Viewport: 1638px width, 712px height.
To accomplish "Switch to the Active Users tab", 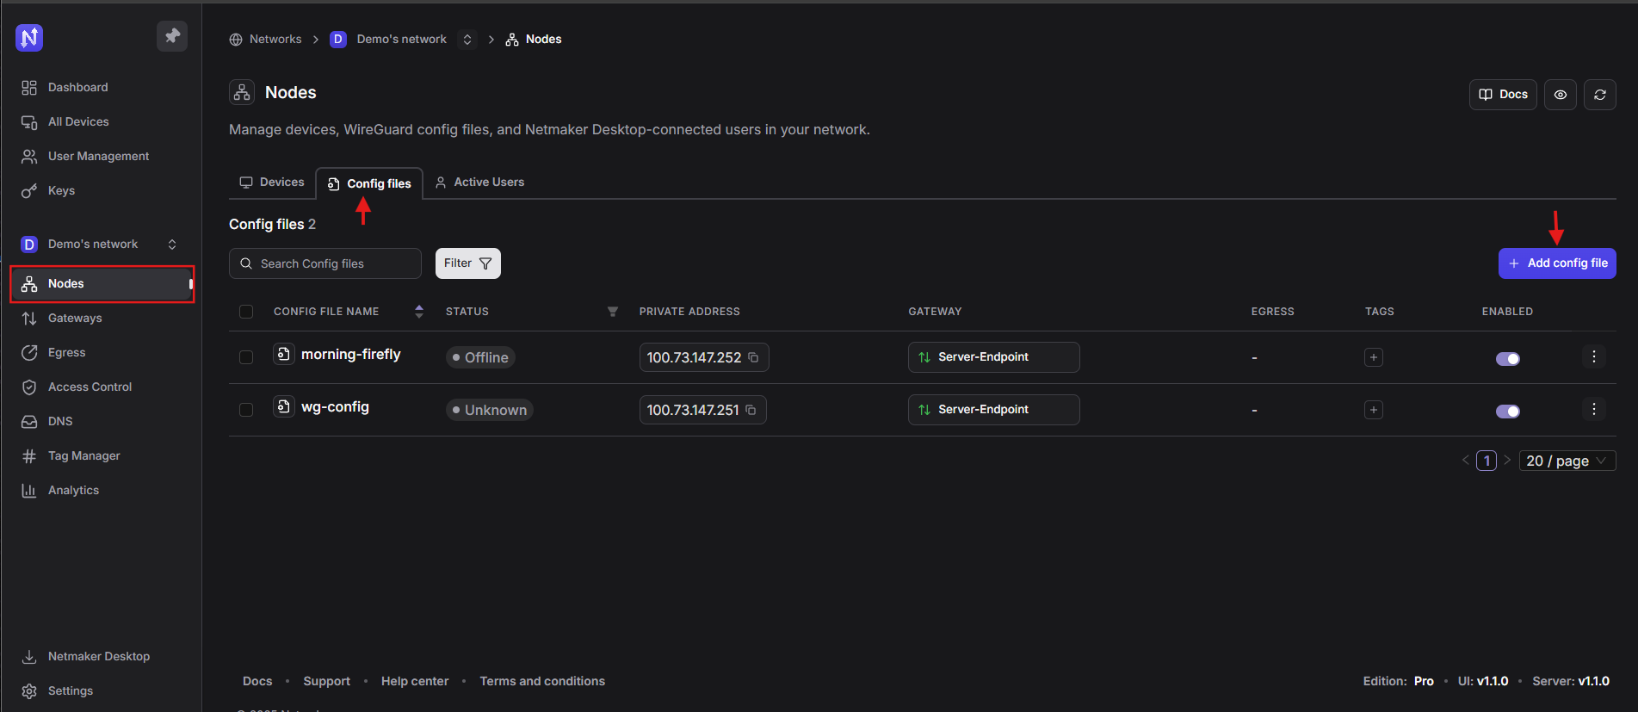I will (479, 183).
